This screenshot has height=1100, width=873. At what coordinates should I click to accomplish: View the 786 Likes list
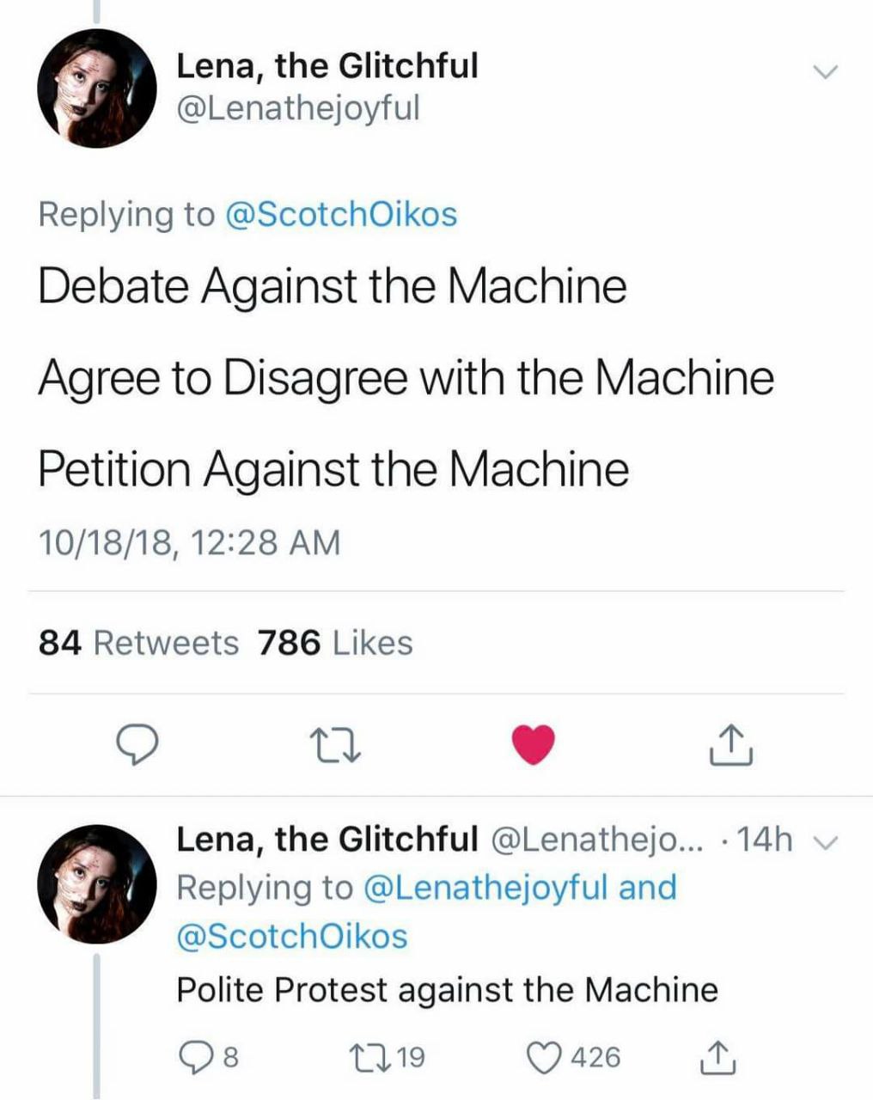point(335,643)
